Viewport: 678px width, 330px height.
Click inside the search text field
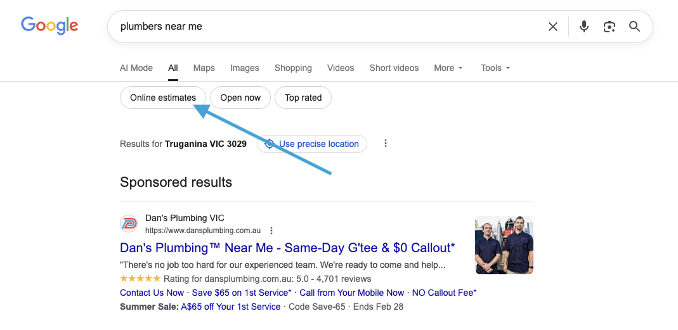click(317, 27)
